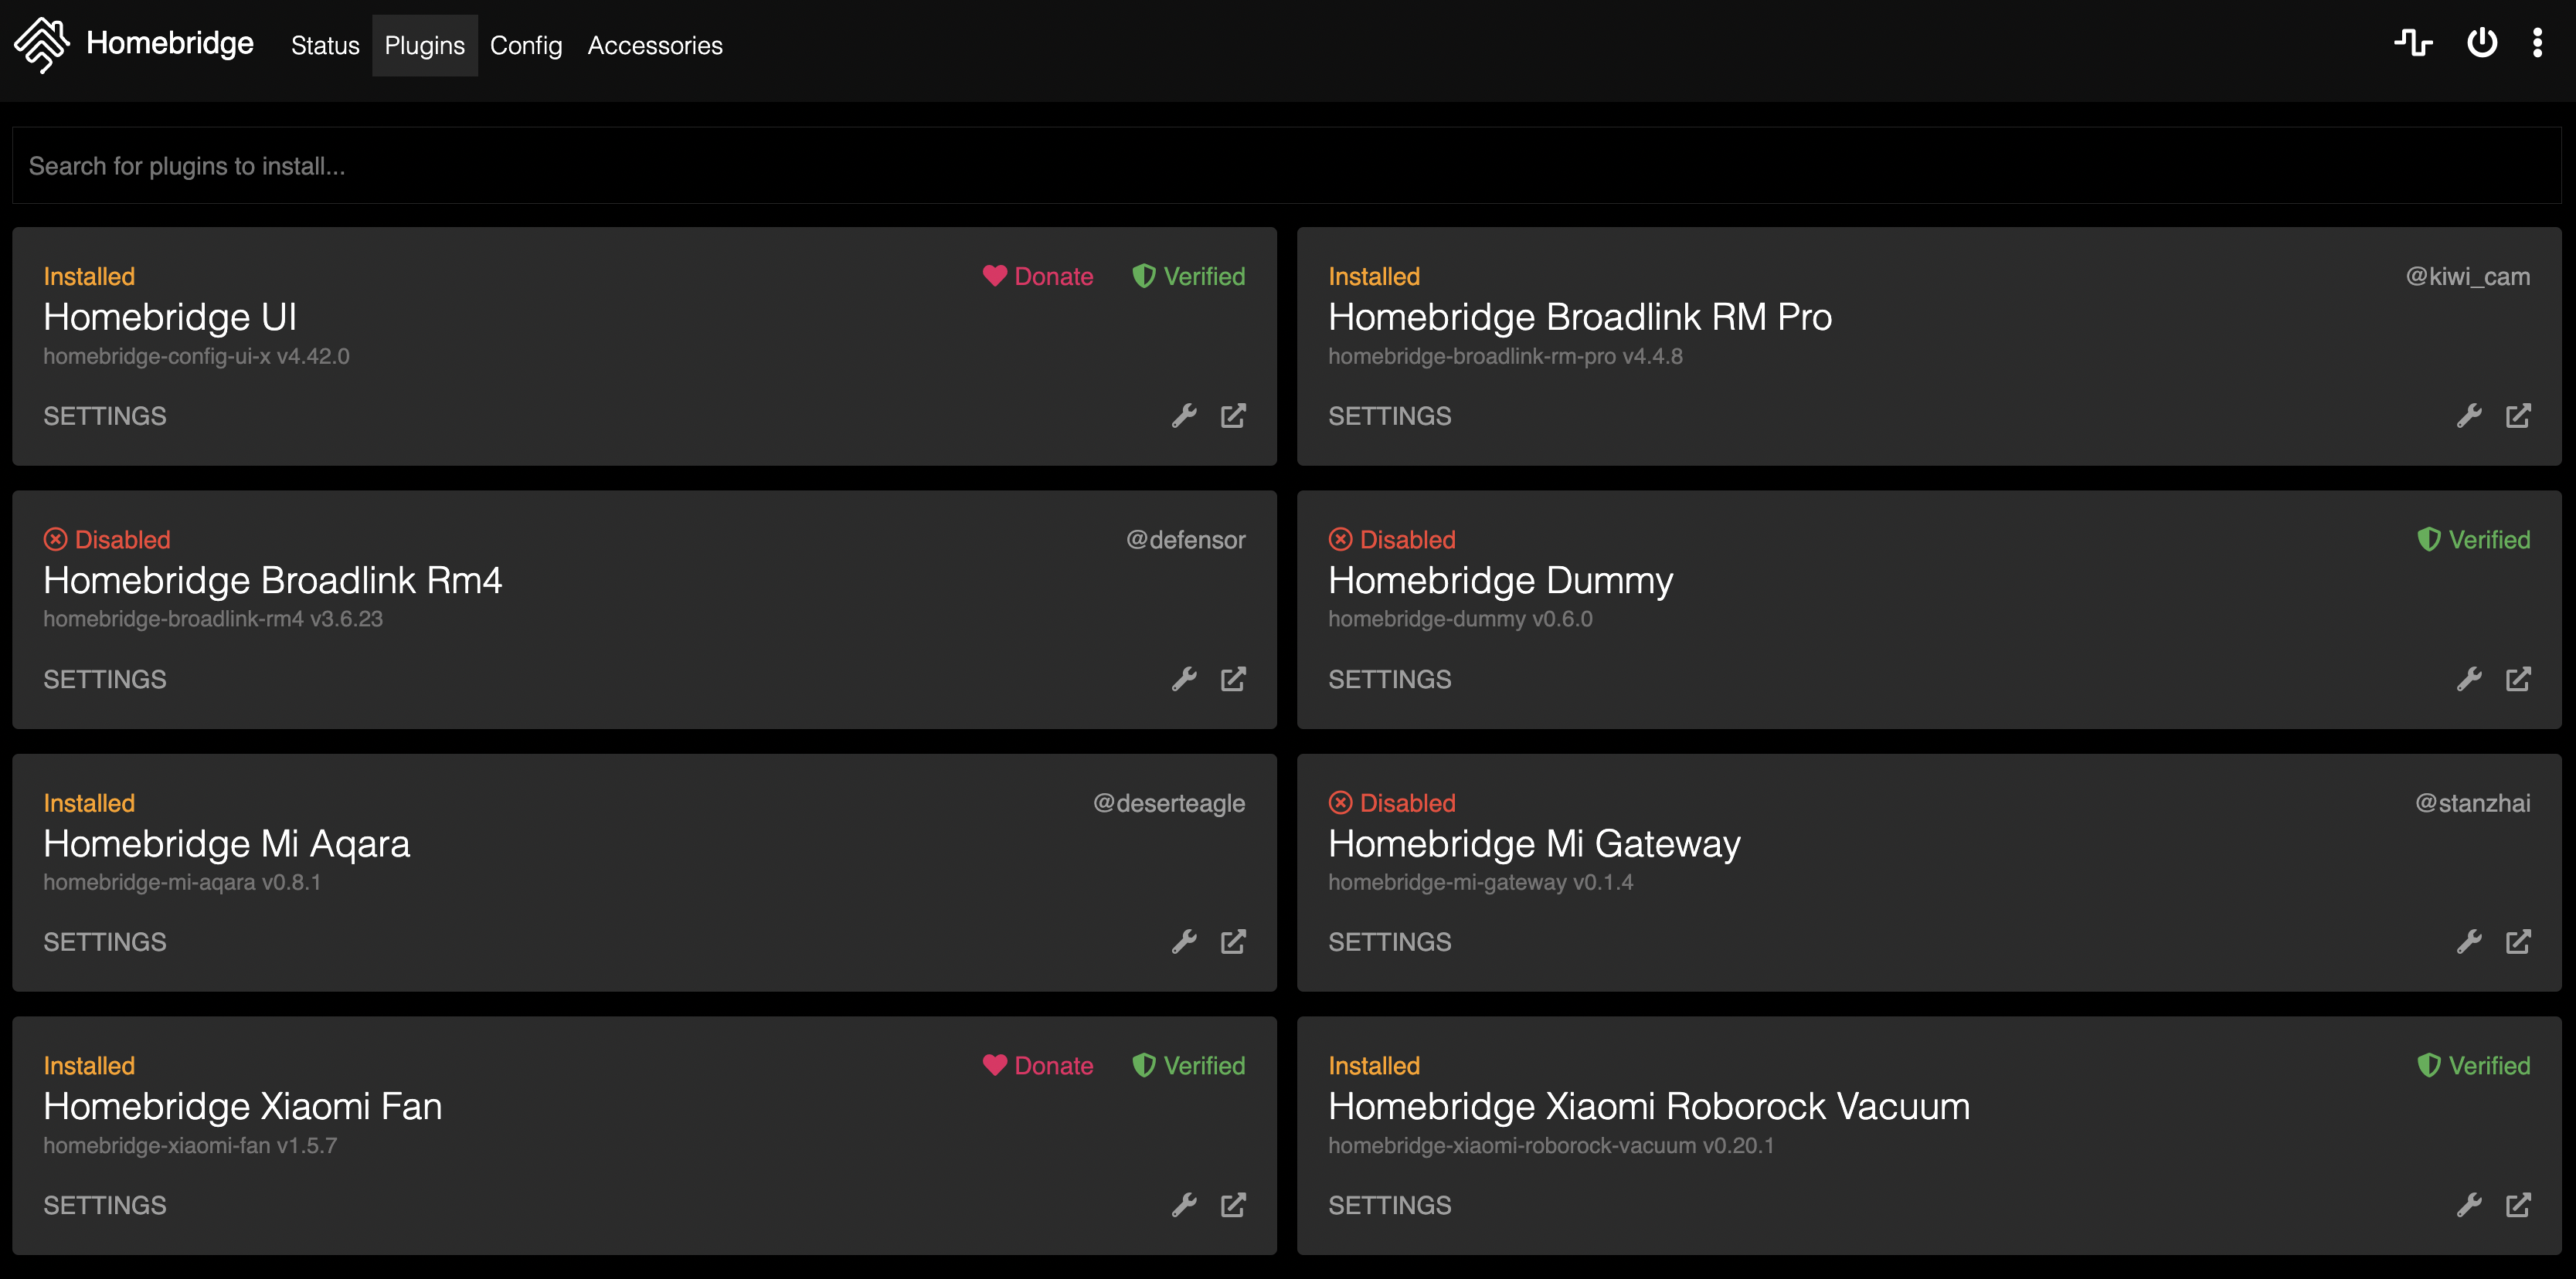This screenshot has width=2576, height=1279.
Task: Open external link for Homebridge Mi Aqara
Action: point(1233,941)
